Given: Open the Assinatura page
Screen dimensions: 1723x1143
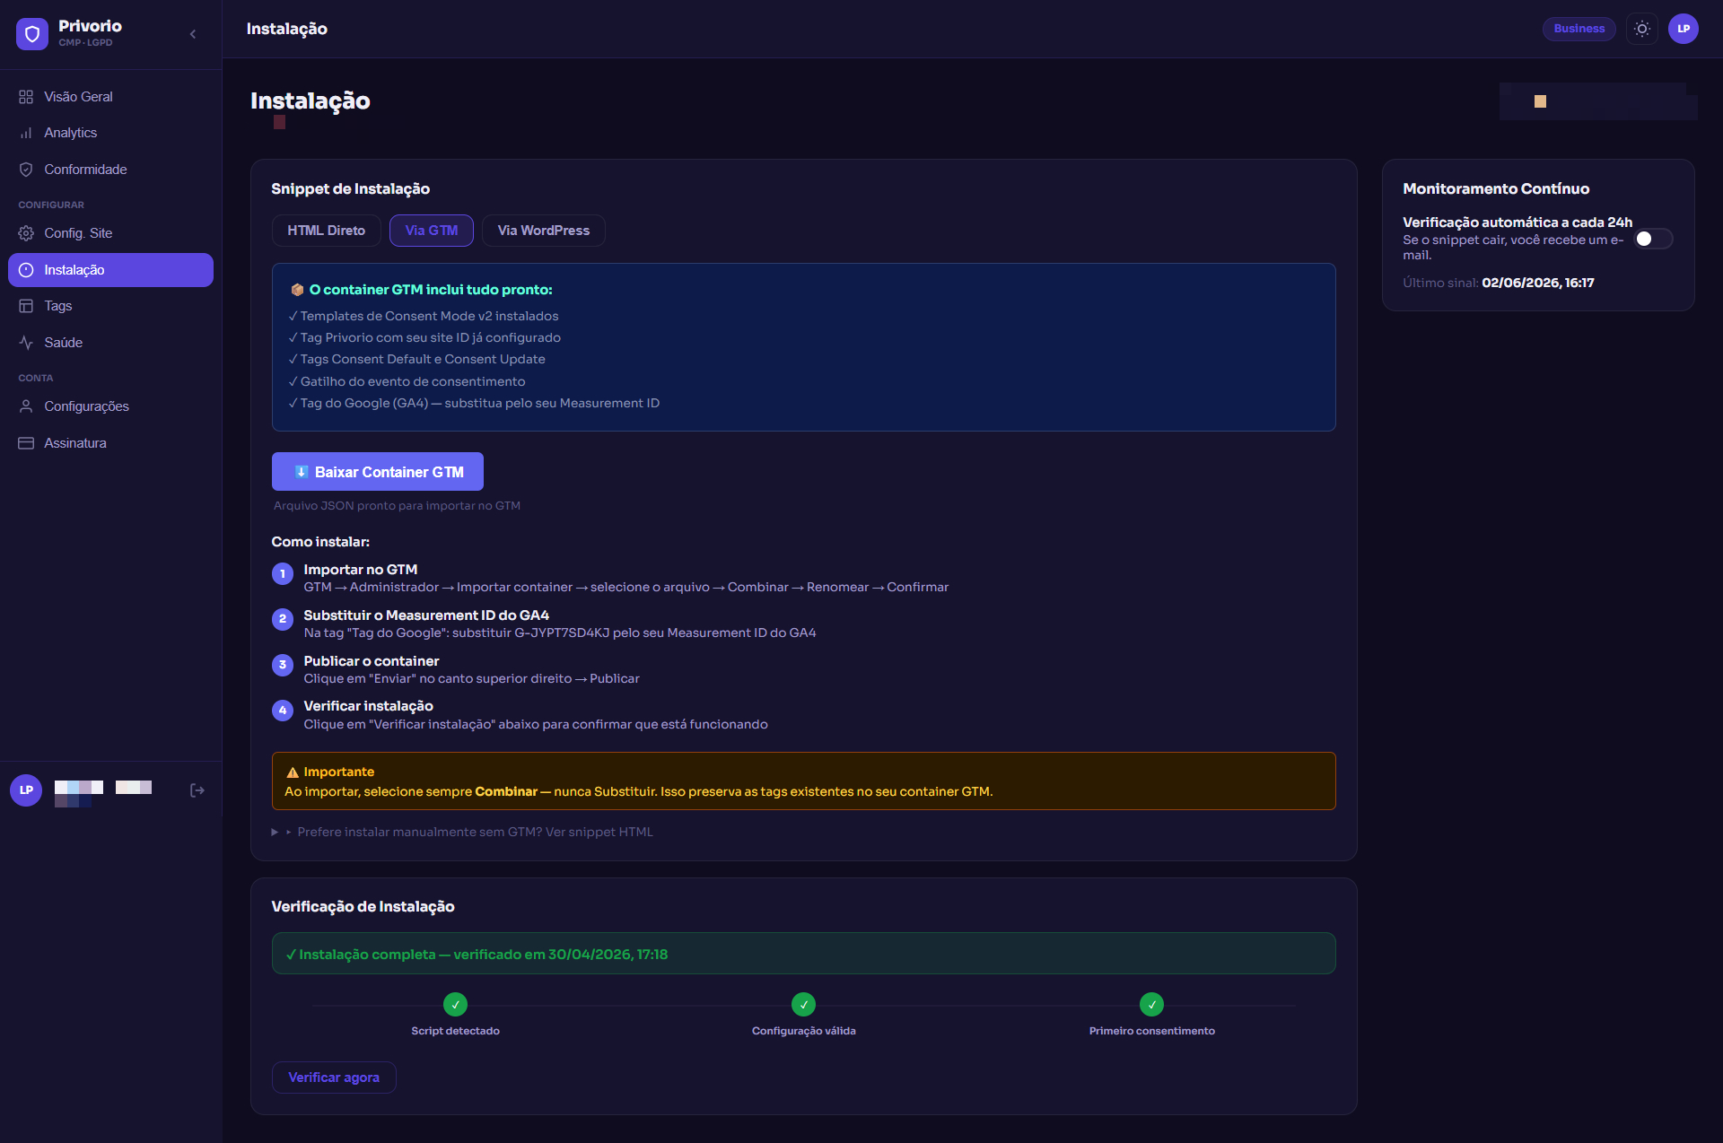Looking at the screenshot, I should point(110,443).
